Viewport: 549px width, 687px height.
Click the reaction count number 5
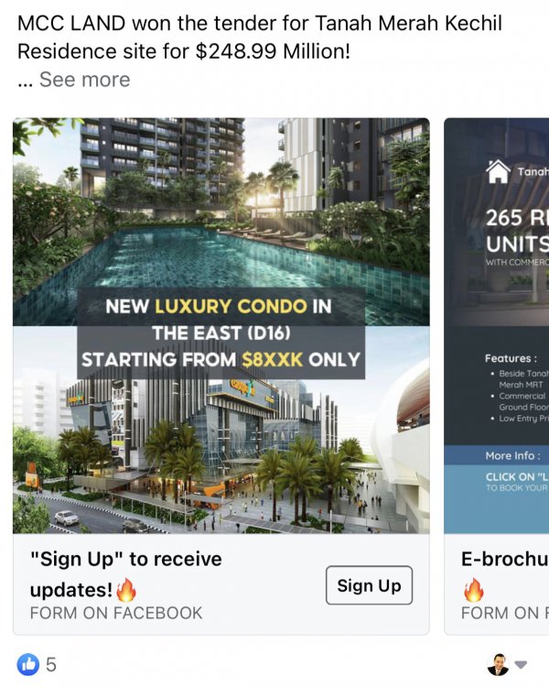[x=51, y=665]
